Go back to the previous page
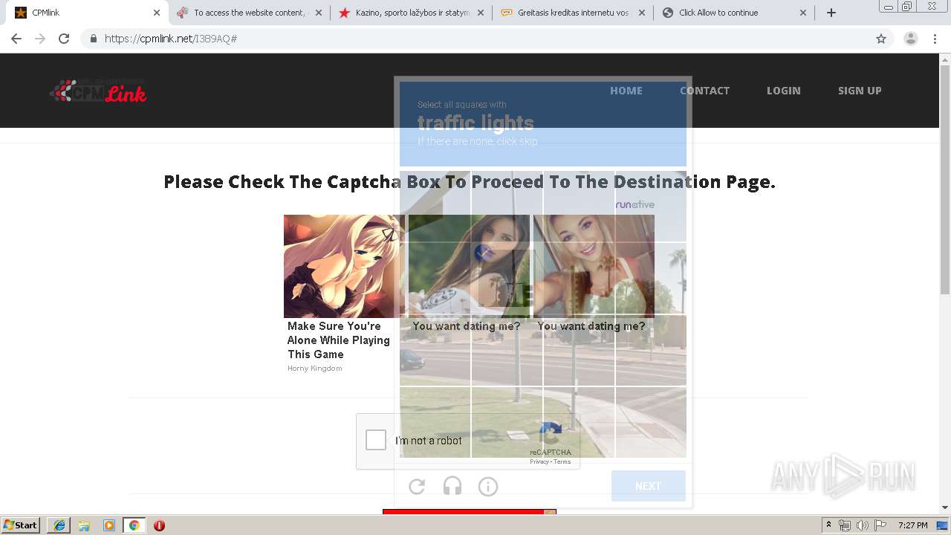Viewport: 951px width, 535px height. click(x=16, y=39)
